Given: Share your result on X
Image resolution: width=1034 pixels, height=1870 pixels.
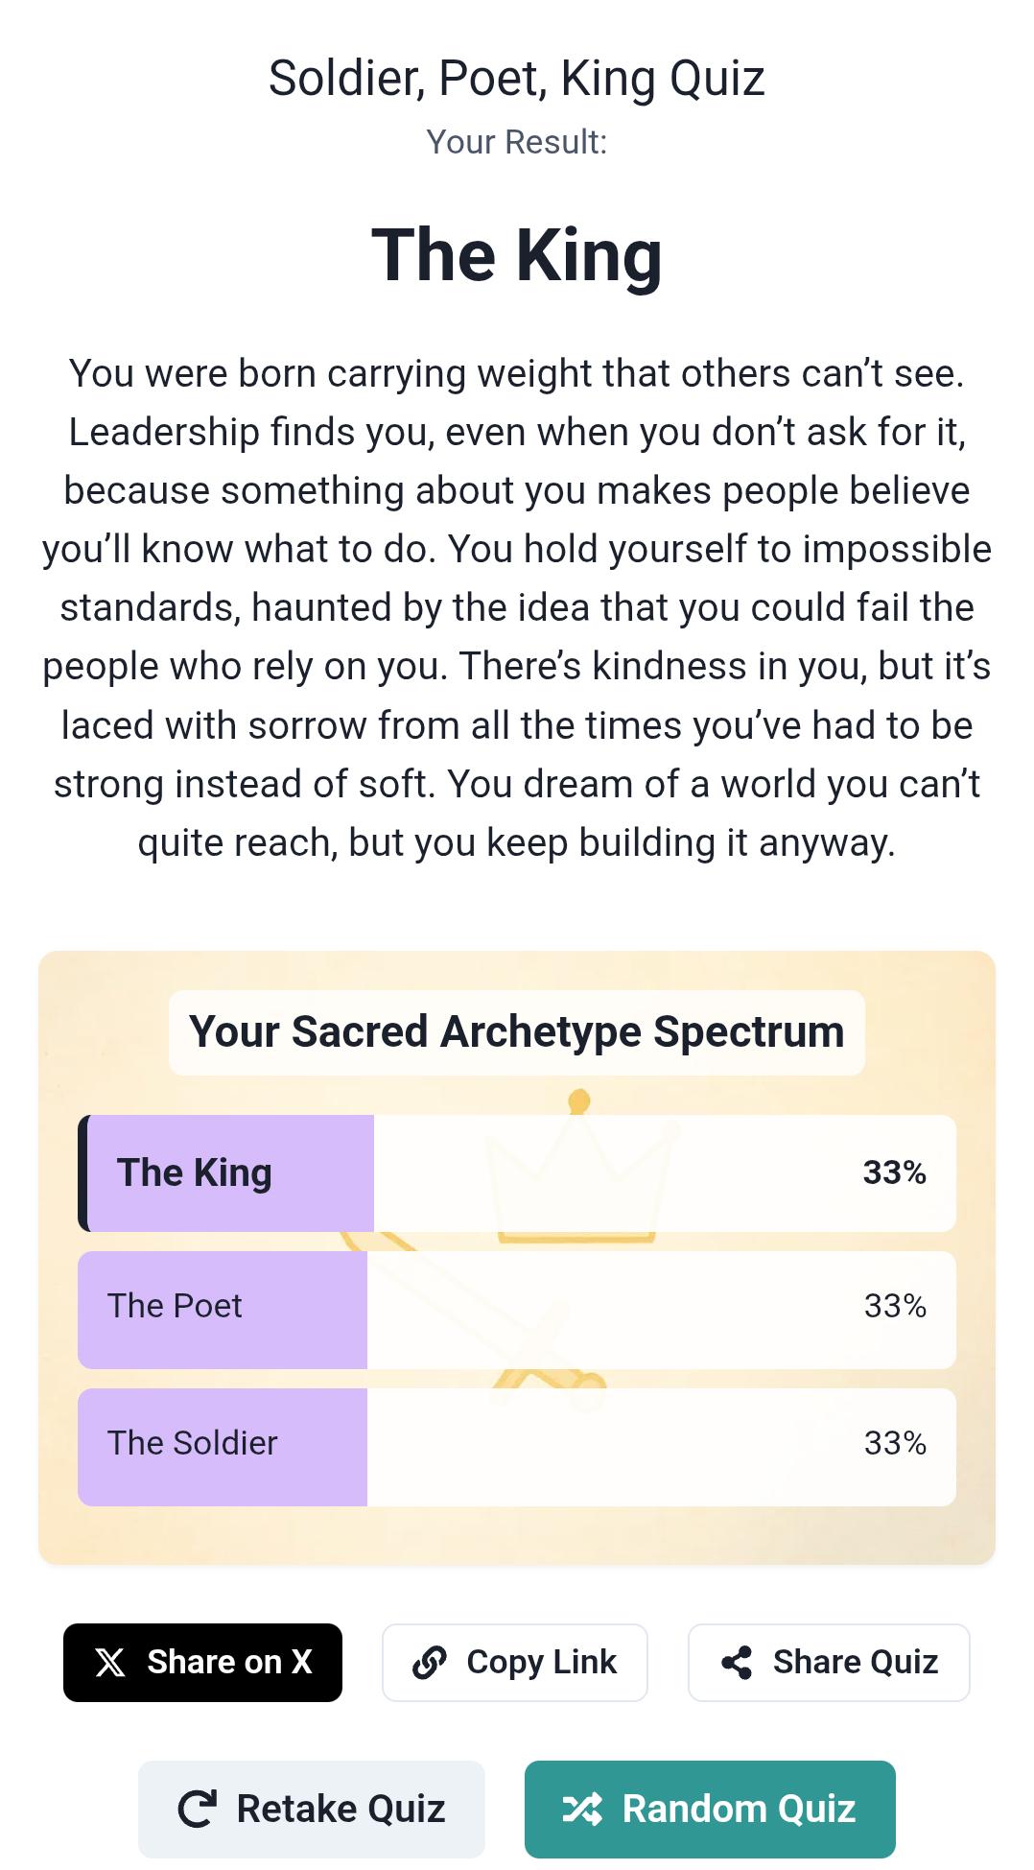Looking at the screenshot, I should click(x=203, y=1662).
